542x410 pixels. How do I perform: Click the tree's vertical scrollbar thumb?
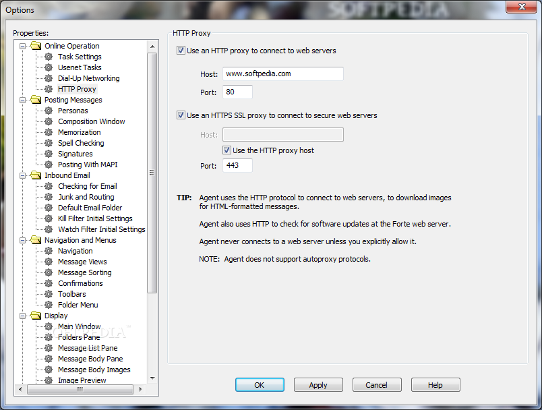[x=152, y=173]
